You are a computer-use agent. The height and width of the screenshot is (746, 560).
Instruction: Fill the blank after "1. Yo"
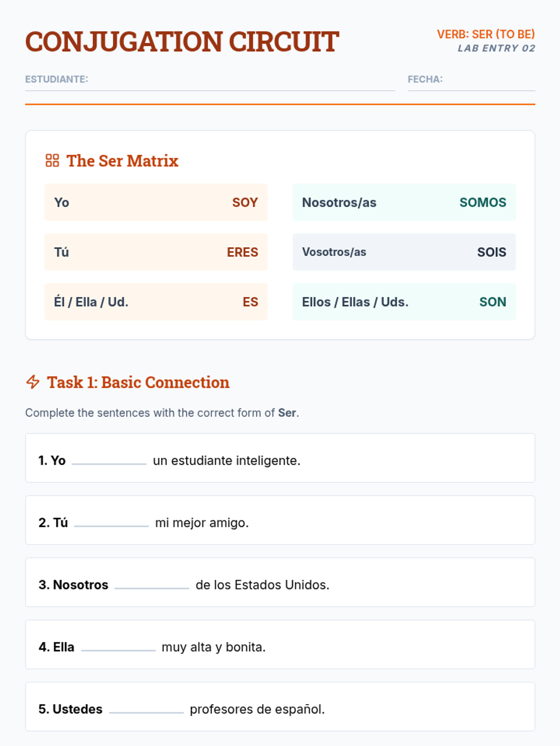[109, 459]
